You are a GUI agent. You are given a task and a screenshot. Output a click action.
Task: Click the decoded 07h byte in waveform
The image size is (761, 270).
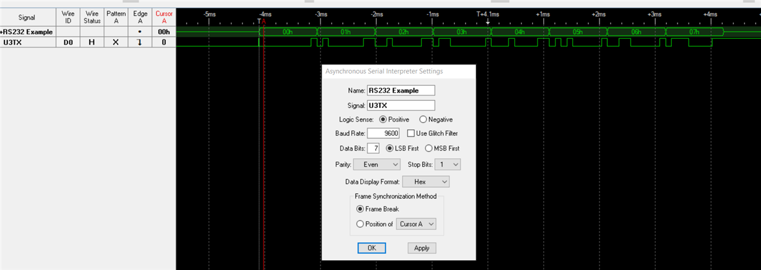coord(694,32)
